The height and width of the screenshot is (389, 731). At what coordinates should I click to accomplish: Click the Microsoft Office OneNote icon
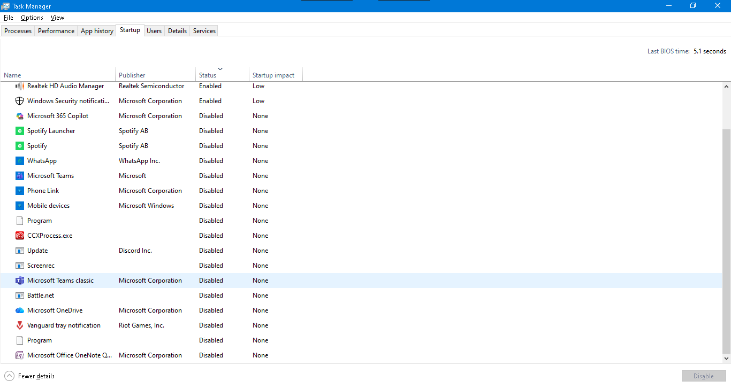[x=20, y=355]
